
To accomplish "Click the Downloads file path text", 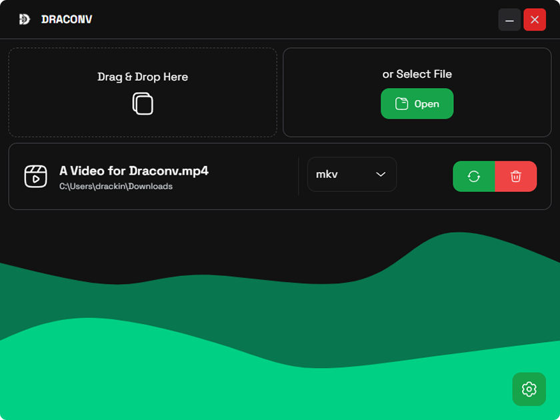I will (116, 186).
